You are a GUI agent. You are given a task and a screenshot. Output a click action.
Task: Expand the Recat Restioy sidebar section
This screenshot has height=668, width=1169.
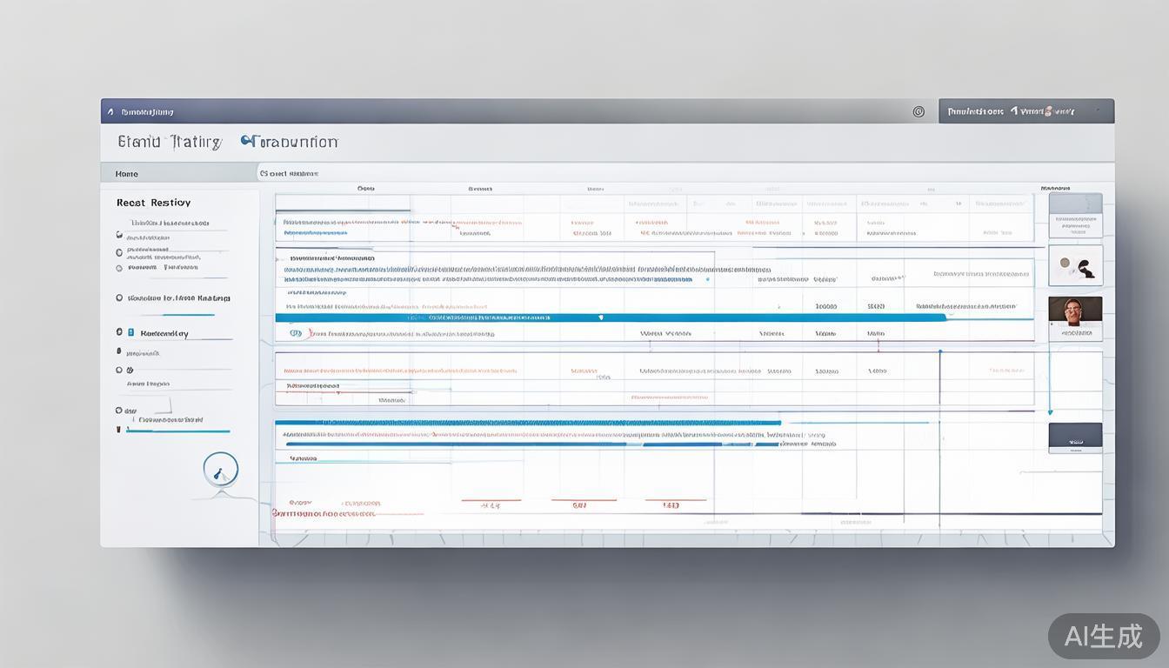point(153,203)
